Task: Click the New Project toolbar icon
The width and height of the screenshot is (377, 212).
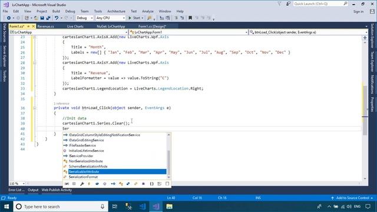Action: (x=27, y=18)
